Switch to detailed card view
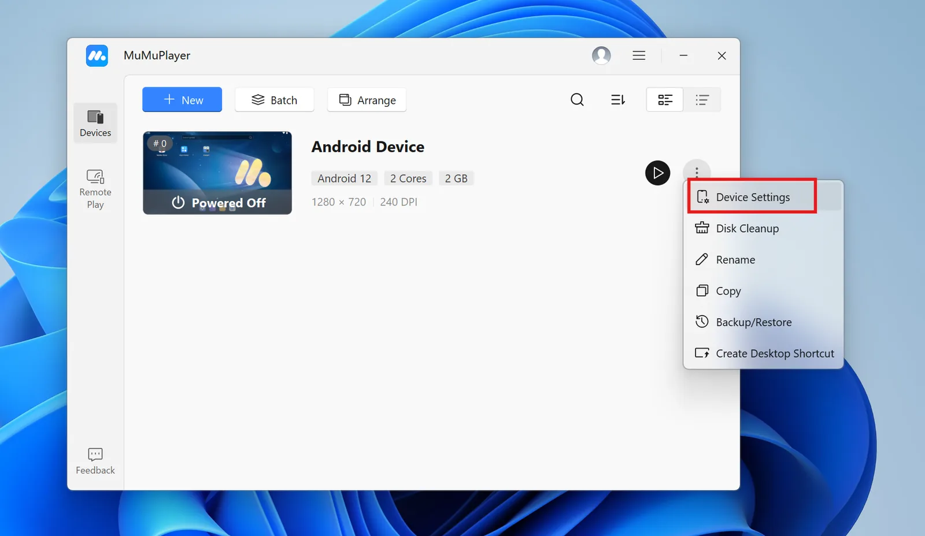The height and width of the screenshot is (536, 925). pos(665,100)
